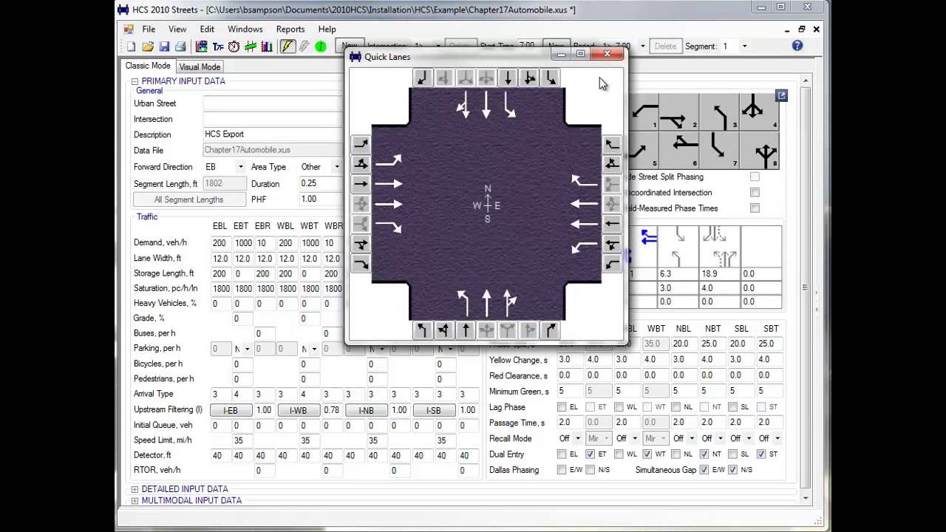Uncheck Simultaneous Gap N/S checkbox
Image resolution: width=946 pixels, height=532 pixels.
(x=733, y=470)
